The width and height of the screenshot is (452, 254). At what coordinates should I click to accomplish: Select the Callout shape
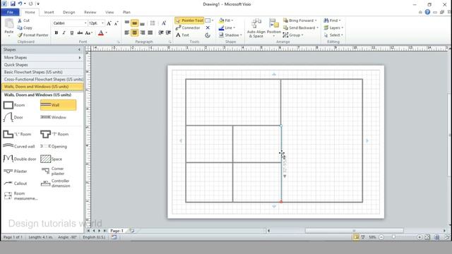point(16,183)
